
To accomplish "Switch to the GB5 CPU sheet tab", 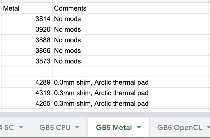I will (55, 127).
